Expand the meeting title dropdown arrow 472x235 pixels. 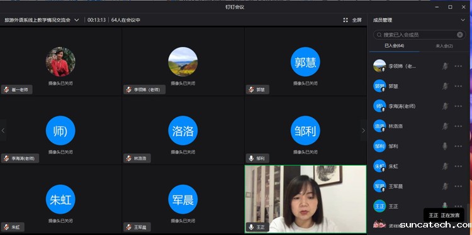pos(76,20)
